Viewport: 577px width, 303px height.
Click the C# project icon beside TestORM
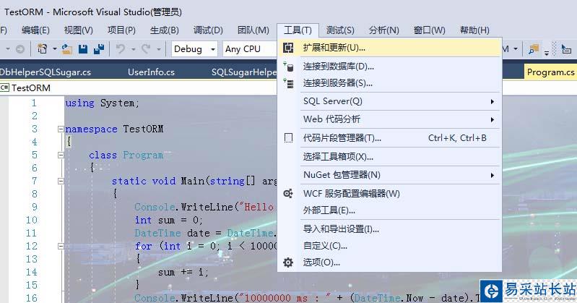coord(5,88)
